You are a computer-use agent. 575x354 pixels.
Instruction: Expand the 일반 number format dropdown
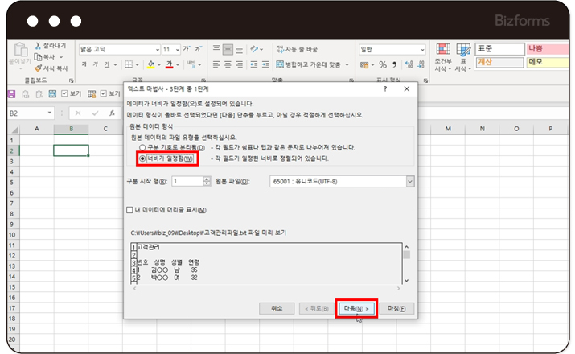pos(420,49)
